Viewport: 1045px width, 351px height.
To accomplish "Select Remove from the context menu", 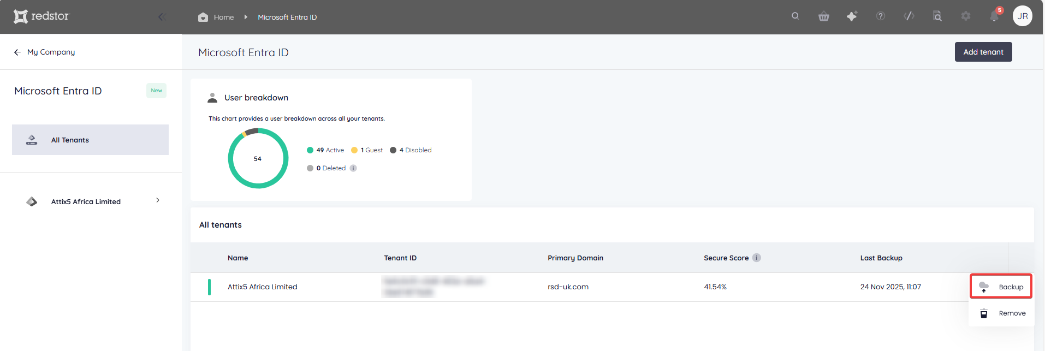I will [1001, 313].
